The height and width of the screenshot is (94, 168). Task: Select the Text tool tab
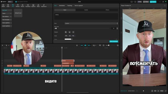[x=13, y=5]
